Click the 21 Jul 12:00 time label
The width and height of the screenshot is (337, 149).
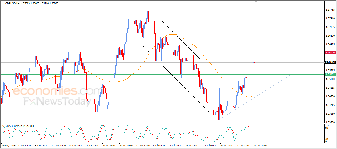click(x=244, y=145)
